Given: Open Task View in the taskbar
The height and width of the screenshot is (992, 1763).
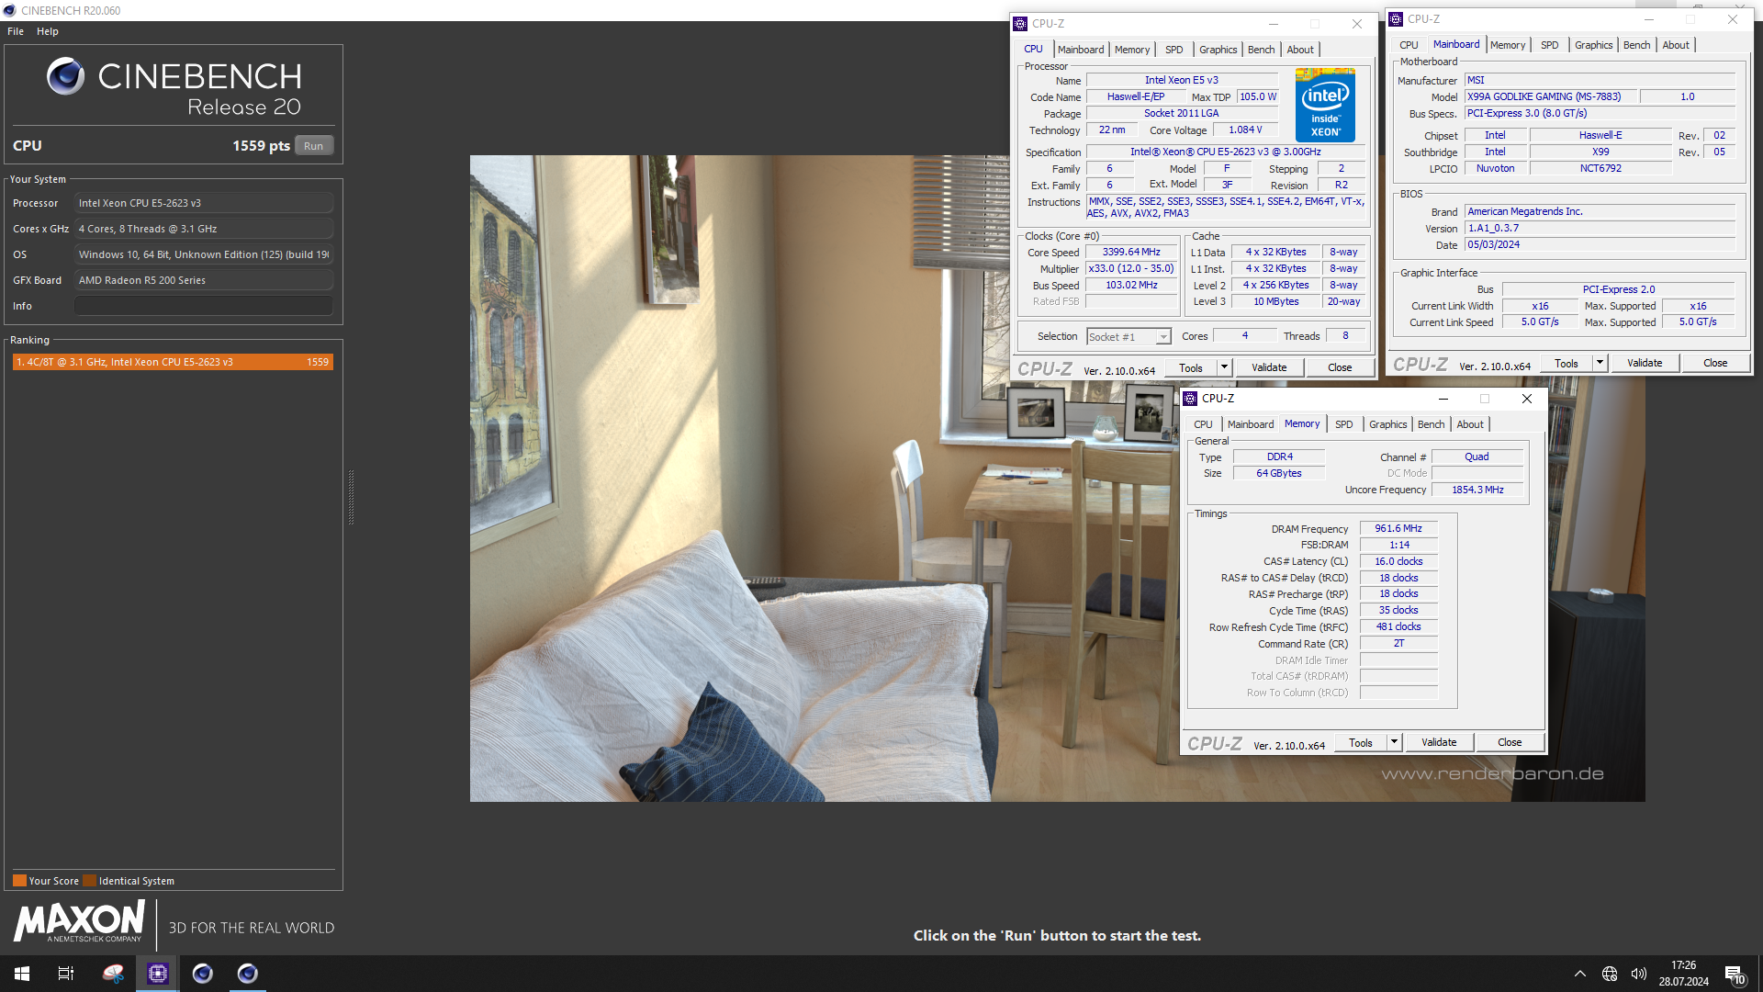Looking at the screenshot, I should (x=66, y=974).
